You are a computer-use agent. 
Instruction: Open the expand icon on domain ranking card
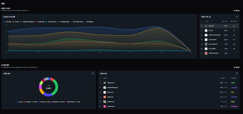pyautogui.click(x=237, y=73)
